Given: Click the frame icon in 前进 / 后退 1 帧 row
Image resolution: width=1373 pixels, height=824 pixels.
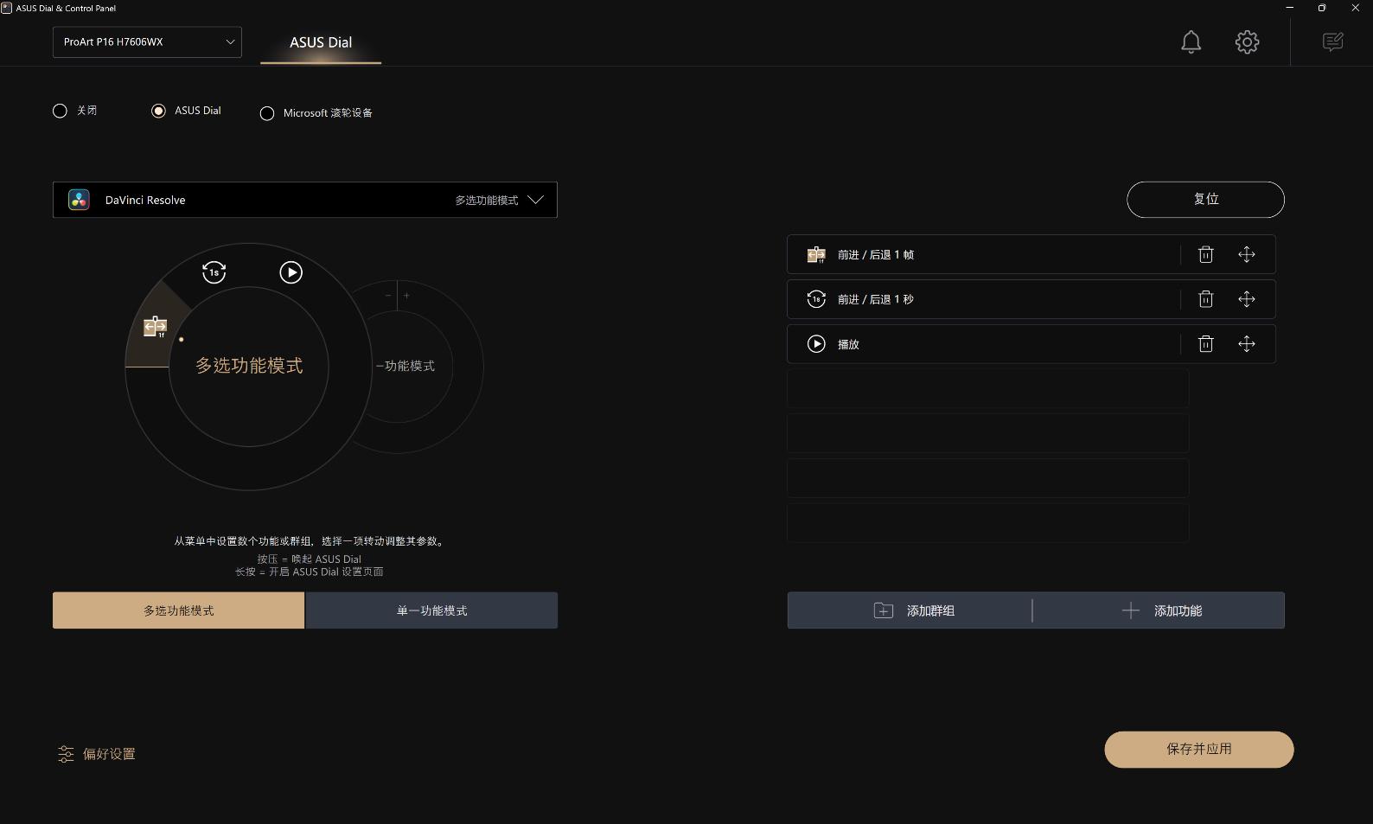Looking at the screenshot, I should pos(816,254).
